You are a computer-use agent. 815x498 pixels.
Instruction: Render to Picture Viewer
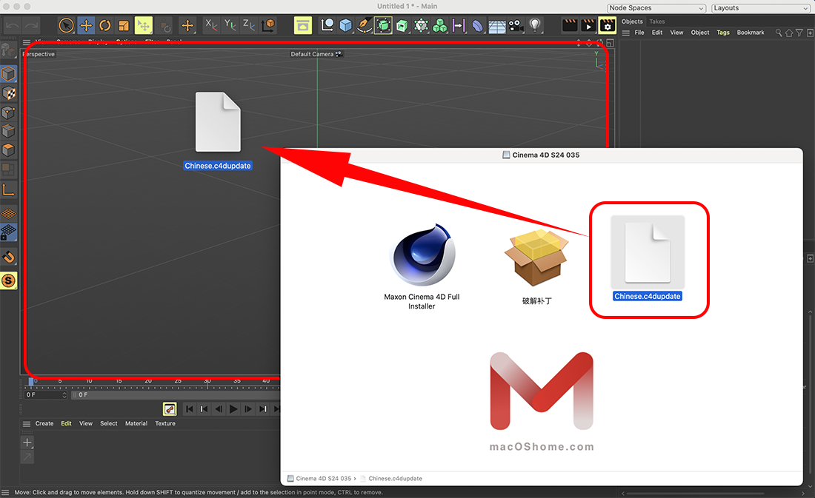click(x=588, y=25)
